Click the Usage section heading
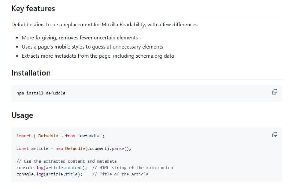The image size is (293, 189). [22, 115]
